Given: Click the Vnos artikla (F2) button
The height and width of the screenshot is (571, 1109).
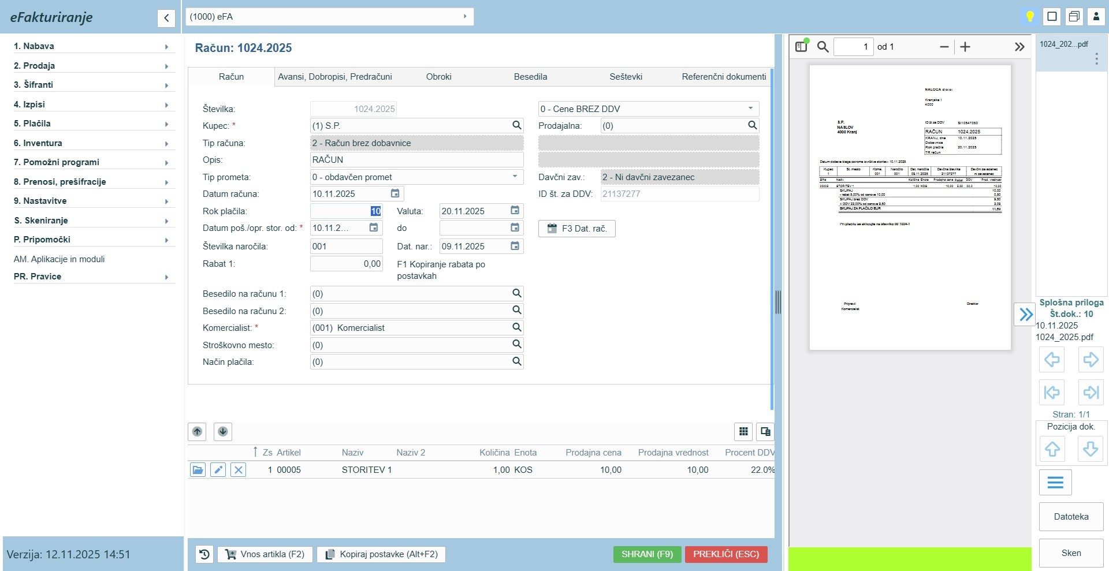Looking at the screenshot, I should coord(265,554).
